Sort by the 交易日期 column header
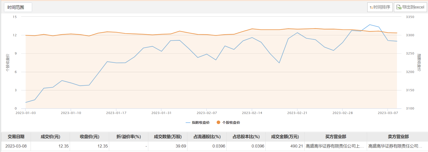 pyautogui.click(x=16, y=137)
